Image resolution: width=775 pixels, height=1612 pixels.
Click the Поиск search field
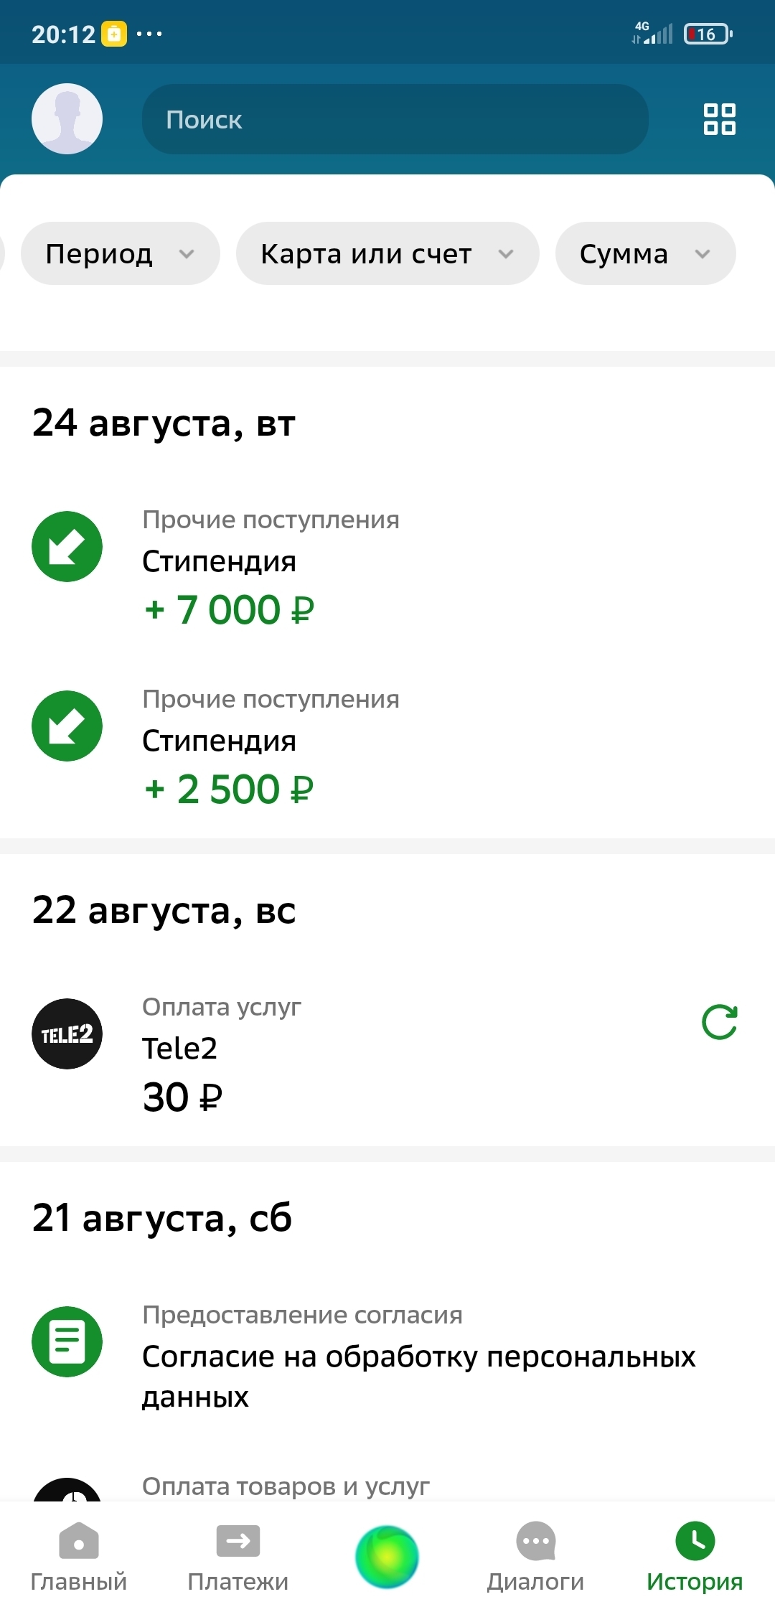click(395, 119)
